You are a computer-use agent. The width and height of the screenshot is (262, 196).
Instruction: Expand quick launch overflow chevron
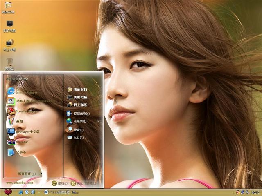click(x=39, y=192)
